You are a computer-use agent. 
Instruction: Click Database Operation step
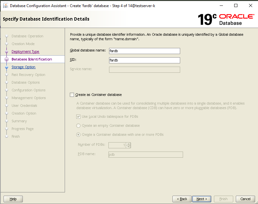point(27,36)
